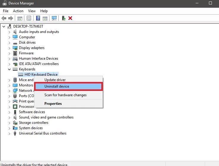
Task: Click the Computer category monitor icon
Action: click(x=15, y=37)
